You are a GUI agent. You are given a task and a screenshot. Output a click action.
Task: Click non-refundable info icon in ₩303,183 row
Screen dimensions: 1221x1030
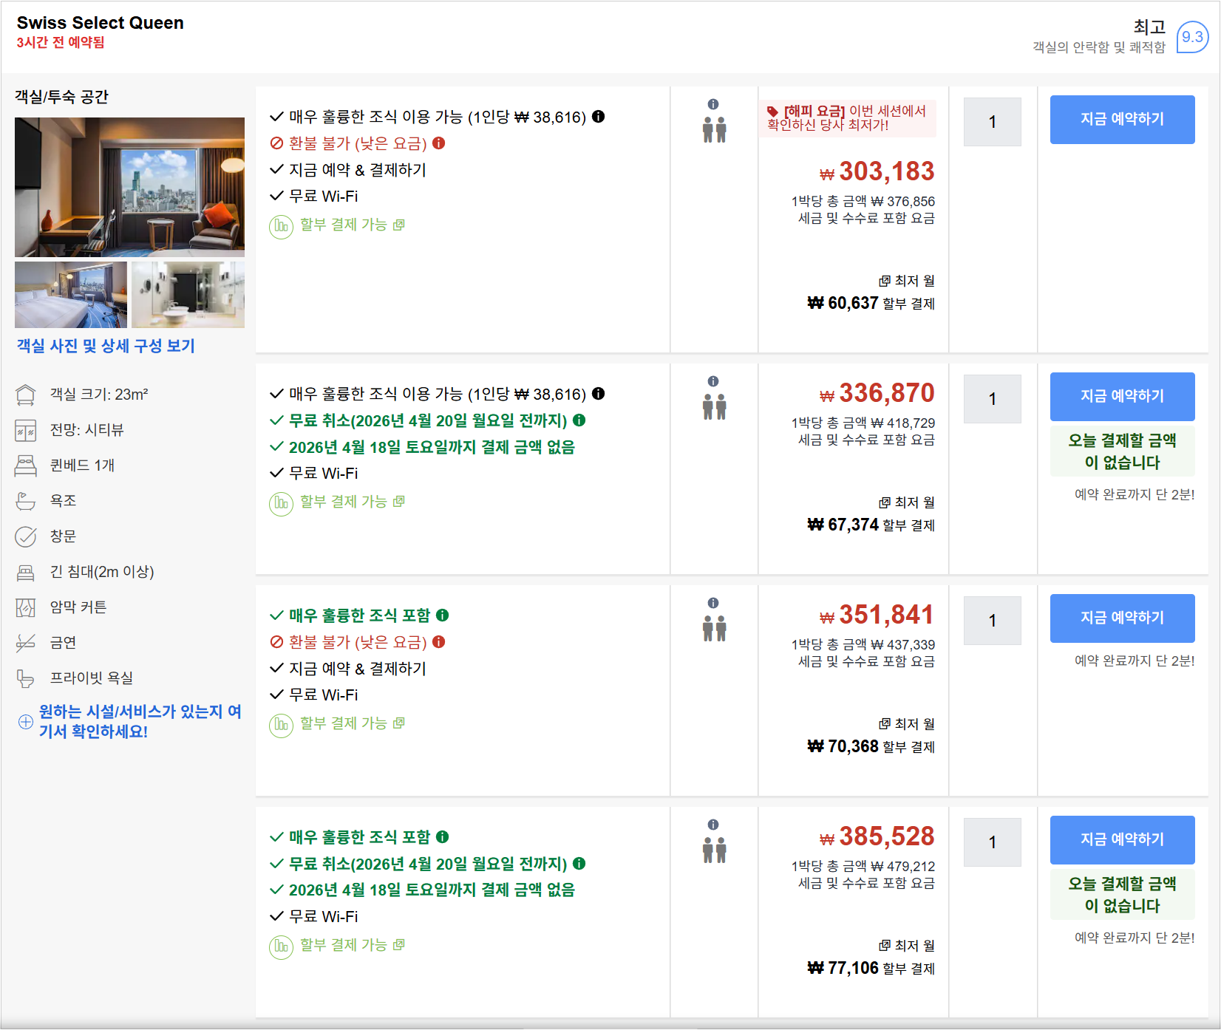click(439, 143)
